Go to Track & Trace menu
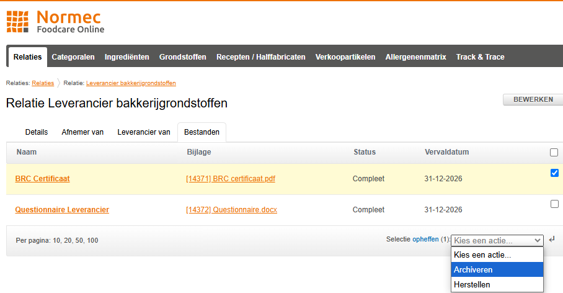 (x=480, y=56)
